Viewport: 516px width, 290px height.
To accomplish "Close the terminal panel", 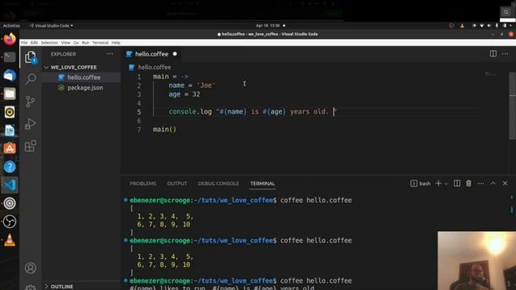I will click(x=506, y=183).
